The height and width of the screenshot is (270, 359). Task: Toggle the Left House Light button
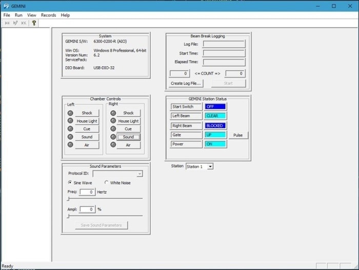point(87,121)
